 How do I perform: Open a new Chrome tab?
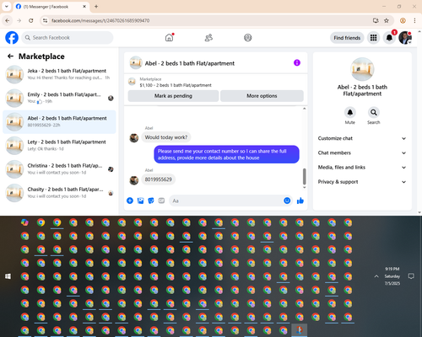pyautogui.click(x=96, y=7)
